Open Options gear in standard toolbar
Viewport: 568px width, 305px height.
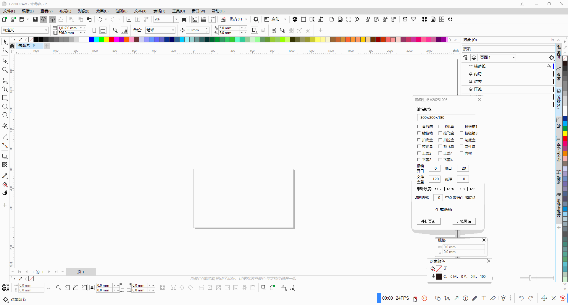point(256,19)
